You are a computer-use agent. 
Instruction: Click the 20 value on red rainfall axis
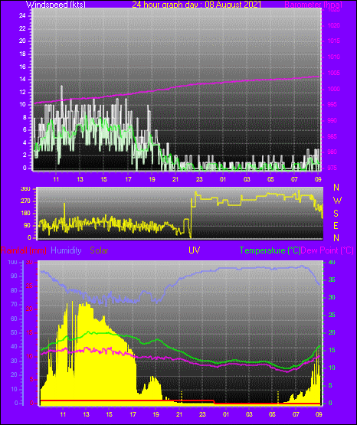point(30,309)
